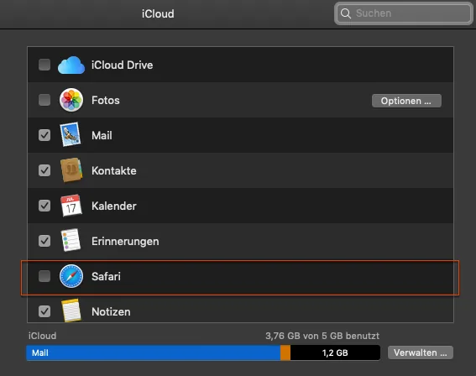
Task: Click the blue Mail storage bar segment
Action: pos(154,352)
